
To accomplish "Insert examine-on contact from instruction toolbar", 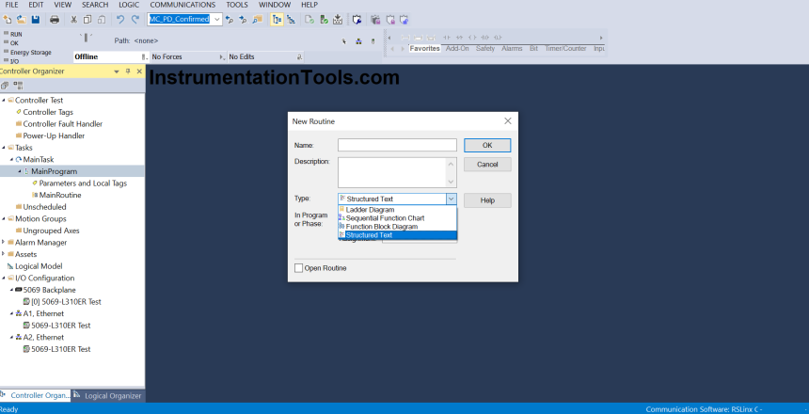I will (447, 38).
